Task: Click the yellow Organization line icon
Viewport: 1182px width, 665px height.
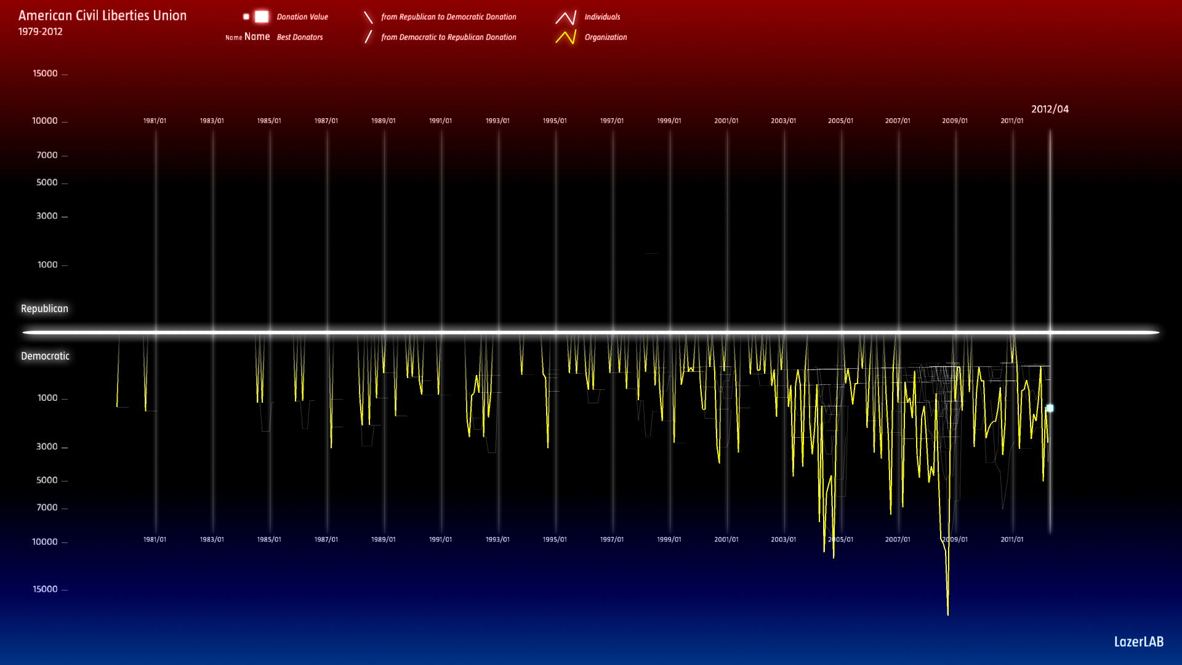Action: (x=566, y=37)
